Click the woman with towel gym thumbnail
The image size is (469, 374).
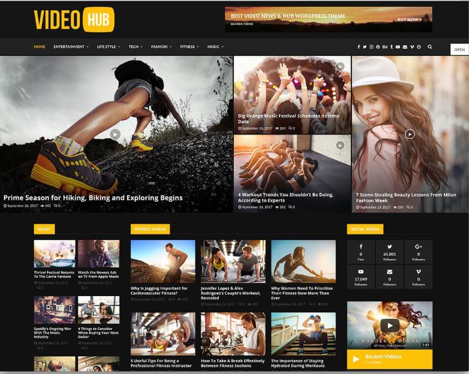coord(233,334)
